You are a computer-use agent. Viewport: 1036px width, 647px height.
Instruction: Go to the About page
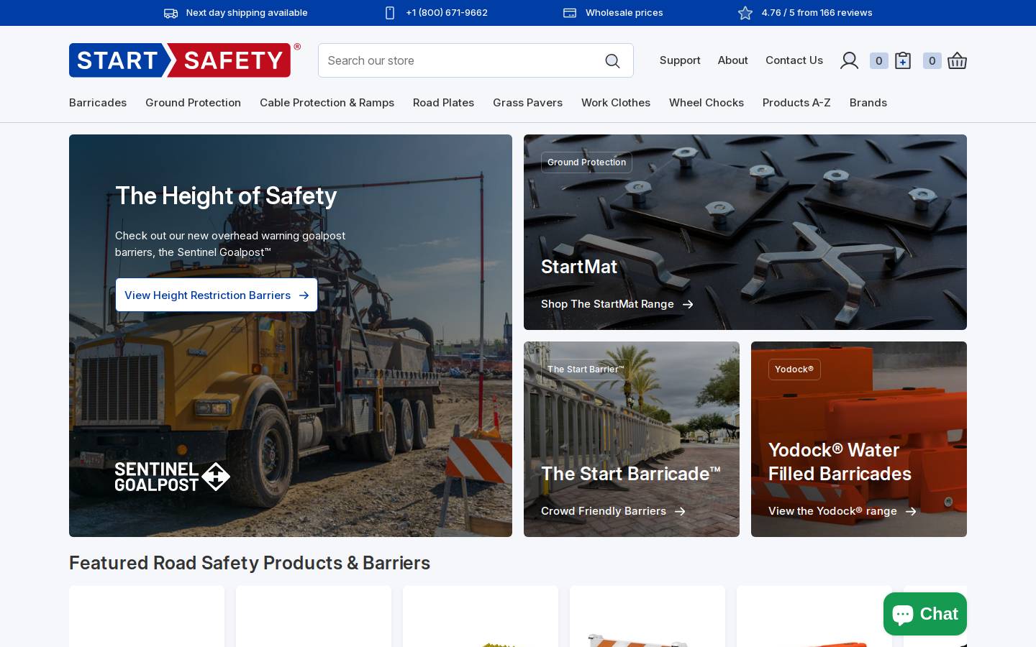732,60
